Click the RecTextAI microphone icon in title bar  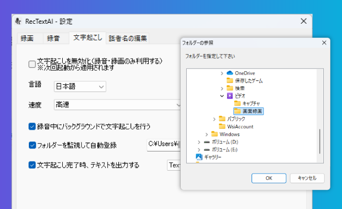tap(18, 21)
